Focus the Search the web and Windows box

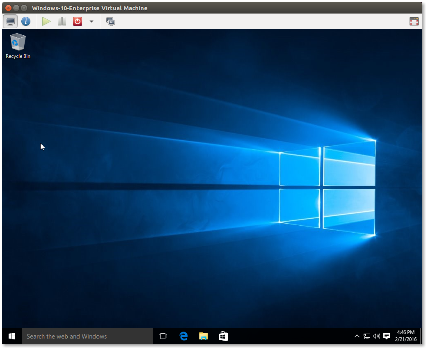(87, 337)
